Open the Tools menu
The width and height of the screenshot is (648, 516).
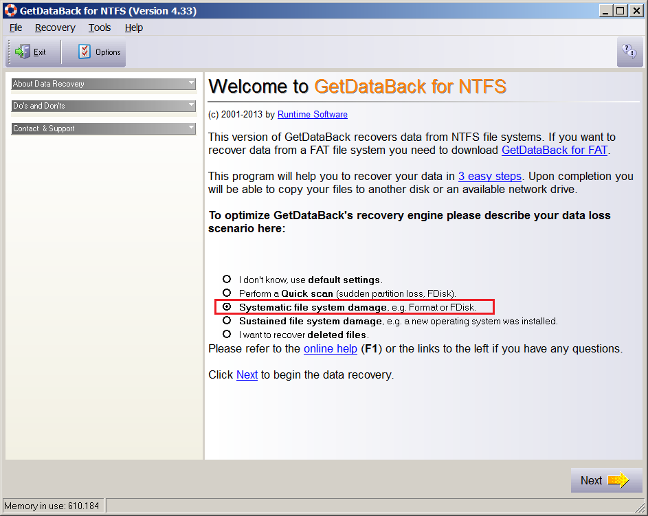(100, 27)
